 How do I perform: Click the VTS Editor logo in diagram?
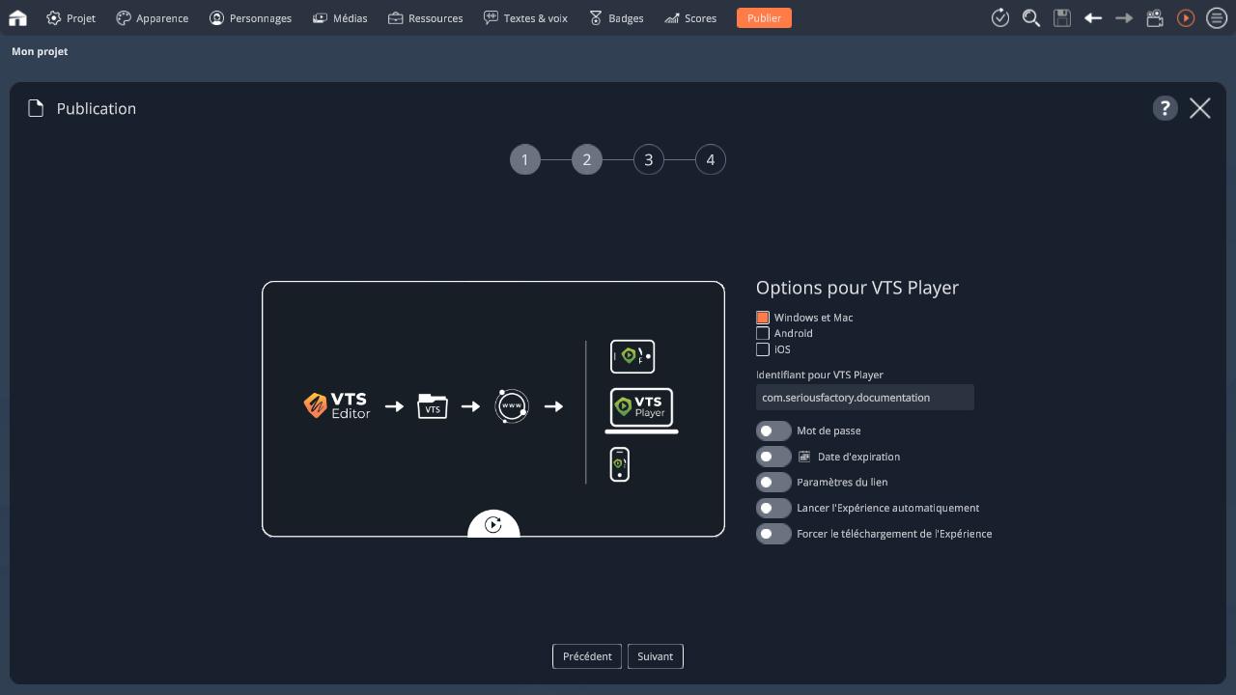pos(337,405)
